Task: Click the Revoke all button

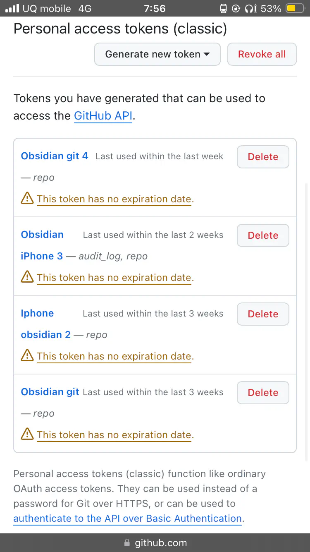Action: (262, 54)
